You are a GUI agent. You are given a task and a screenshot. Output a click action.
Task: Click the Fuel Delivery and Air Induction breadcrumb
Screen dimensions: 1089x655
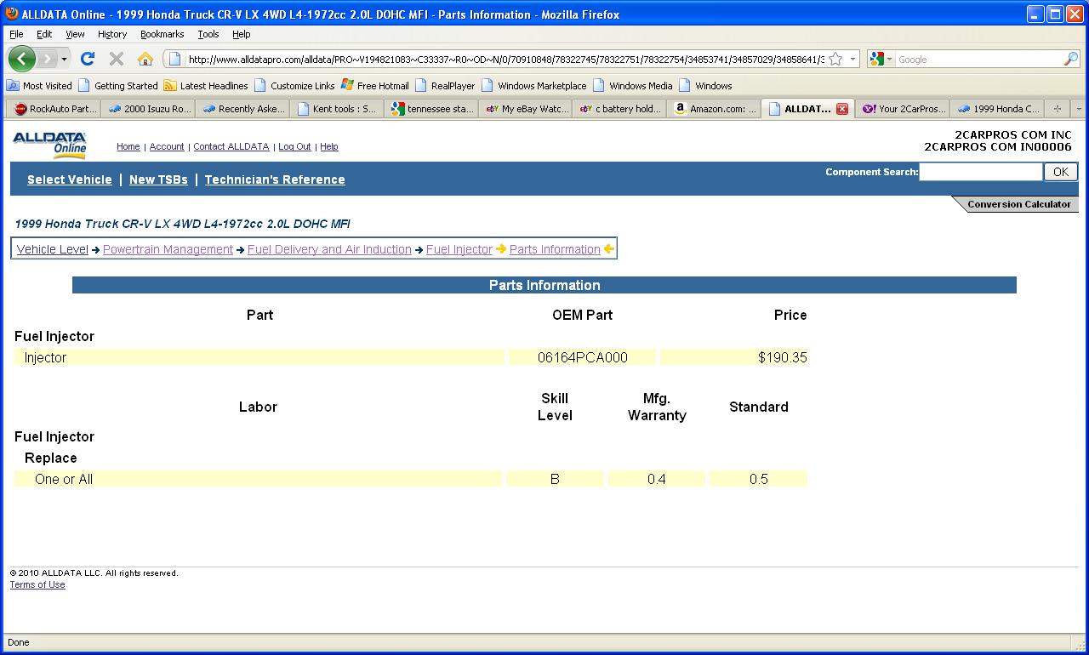[x=329, y=249]
